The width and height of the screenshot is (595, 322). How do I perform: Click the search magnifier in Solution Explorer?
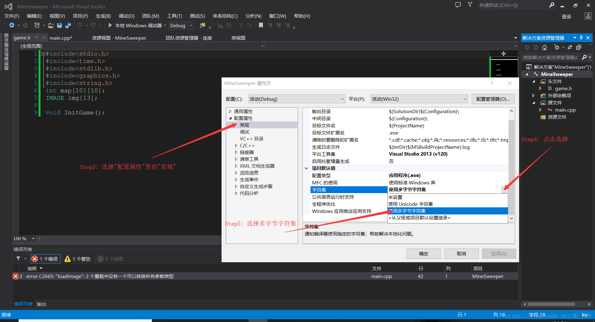(584, 57)
